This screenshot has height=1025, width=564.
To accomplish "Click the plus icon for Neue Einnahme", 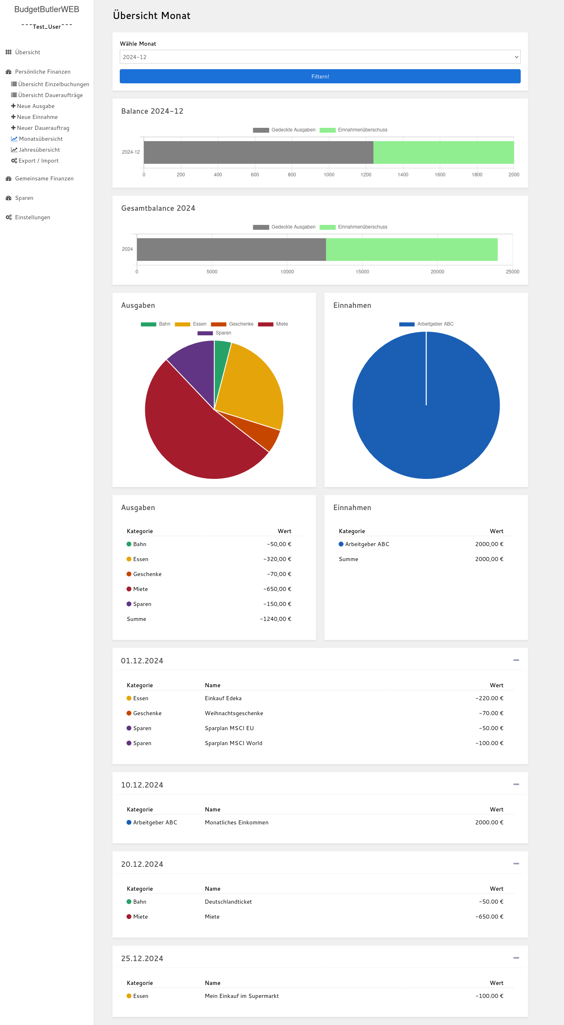I will (x=13, y=117).
